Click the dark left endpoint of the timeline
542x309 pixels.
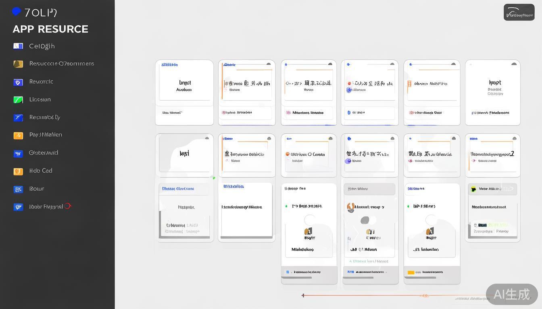point(303,296)
